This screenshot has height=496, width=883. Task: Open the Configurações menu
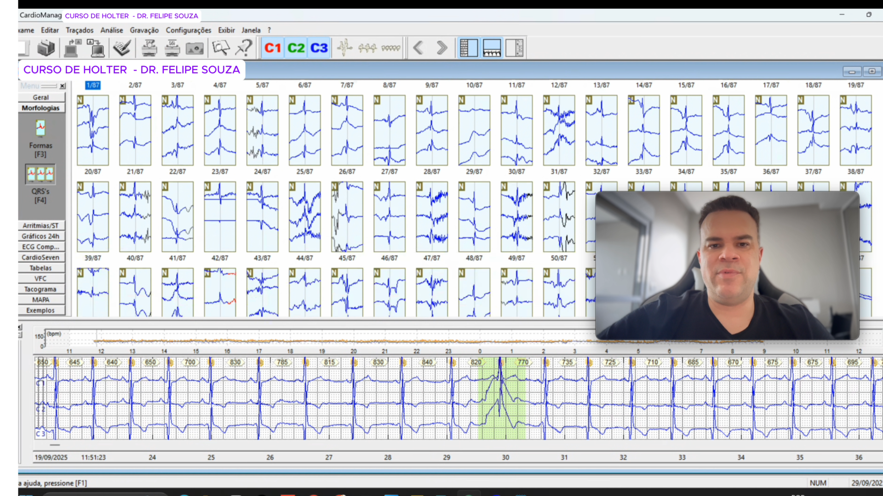(188, 30)
